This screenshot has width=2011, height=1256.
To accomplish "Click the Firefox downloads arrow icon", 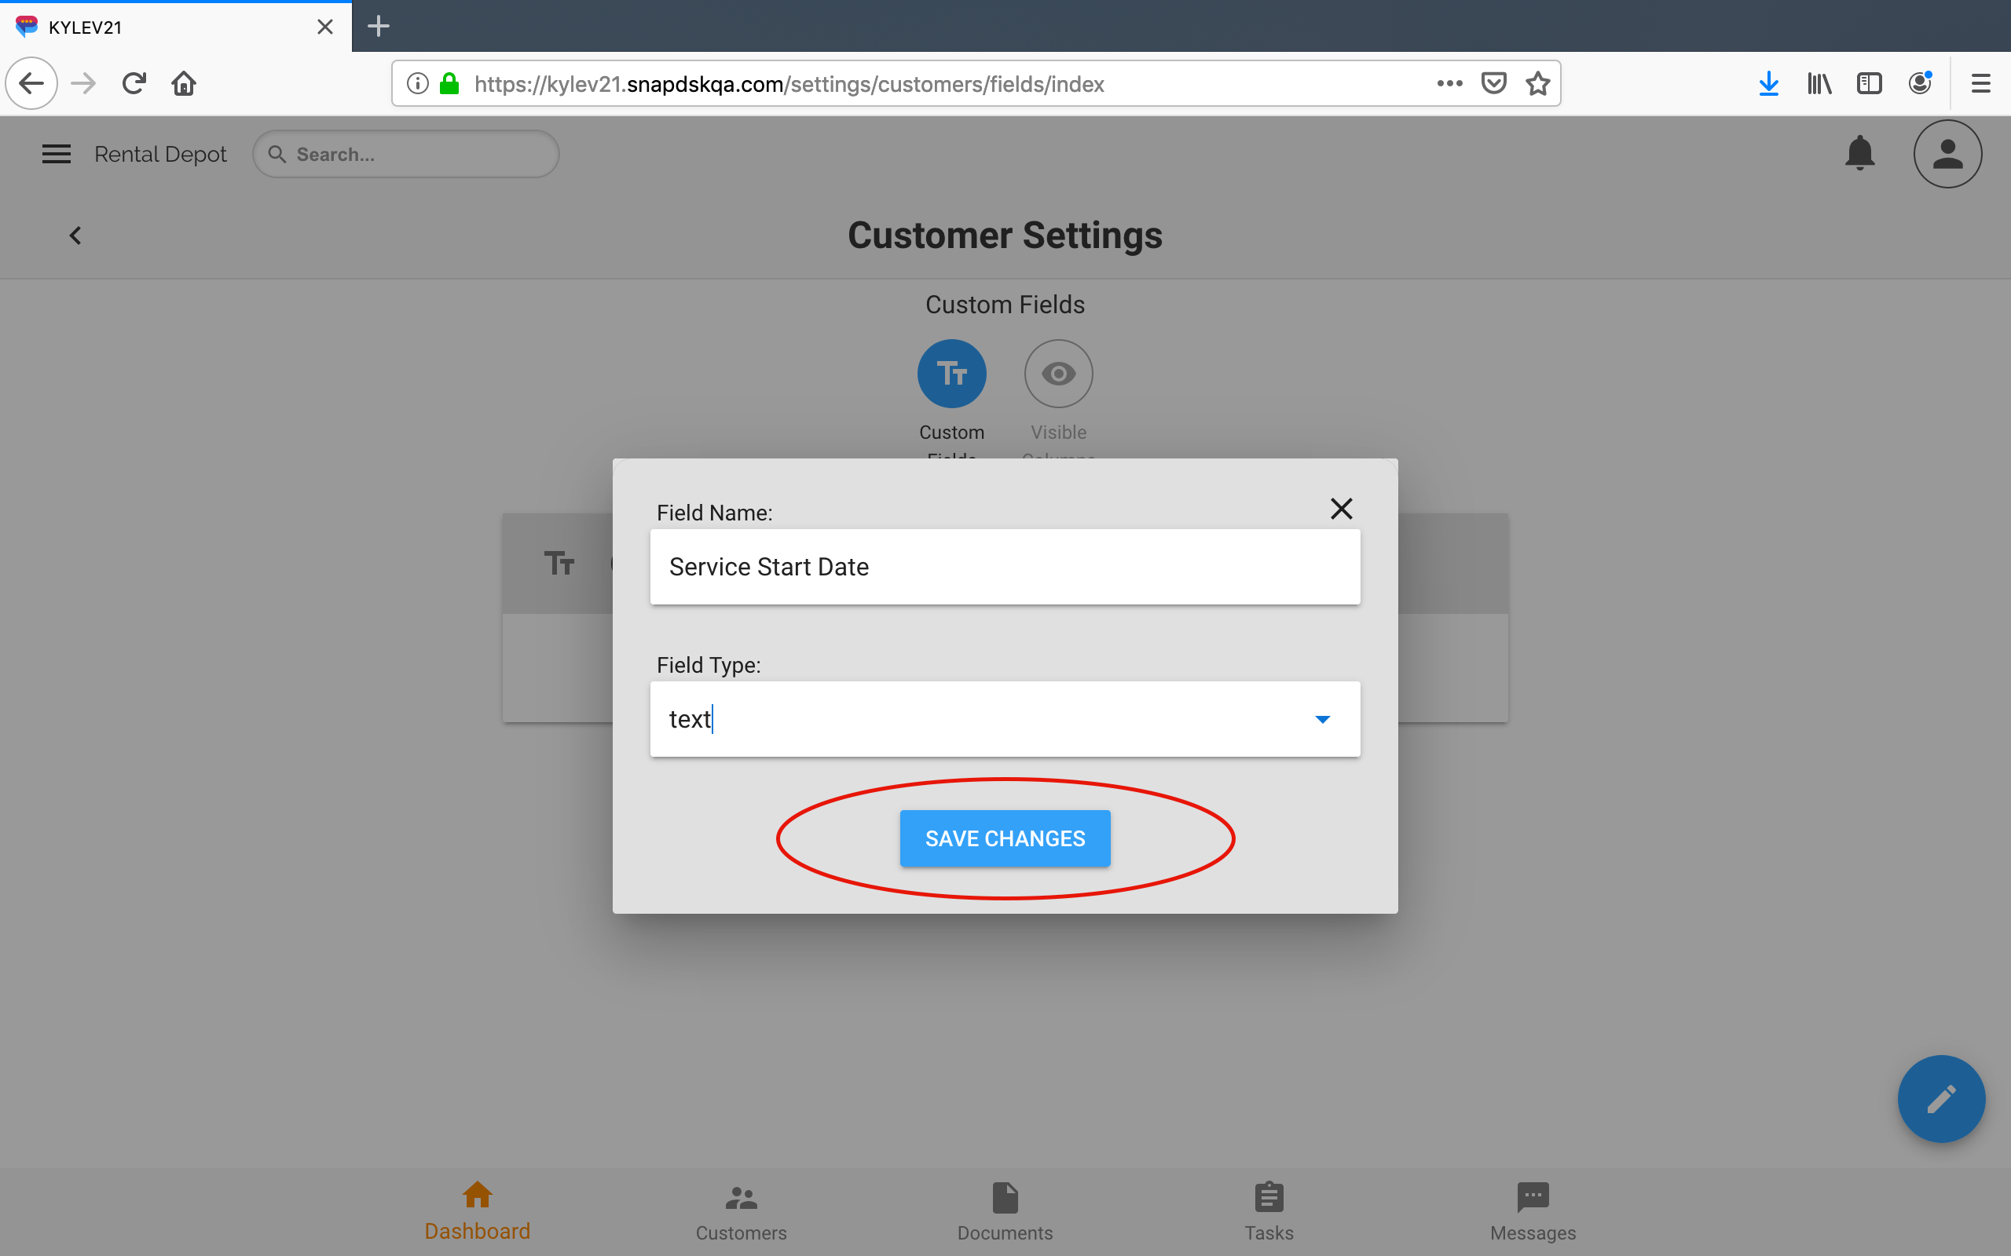I will [x=1768, y=84].
